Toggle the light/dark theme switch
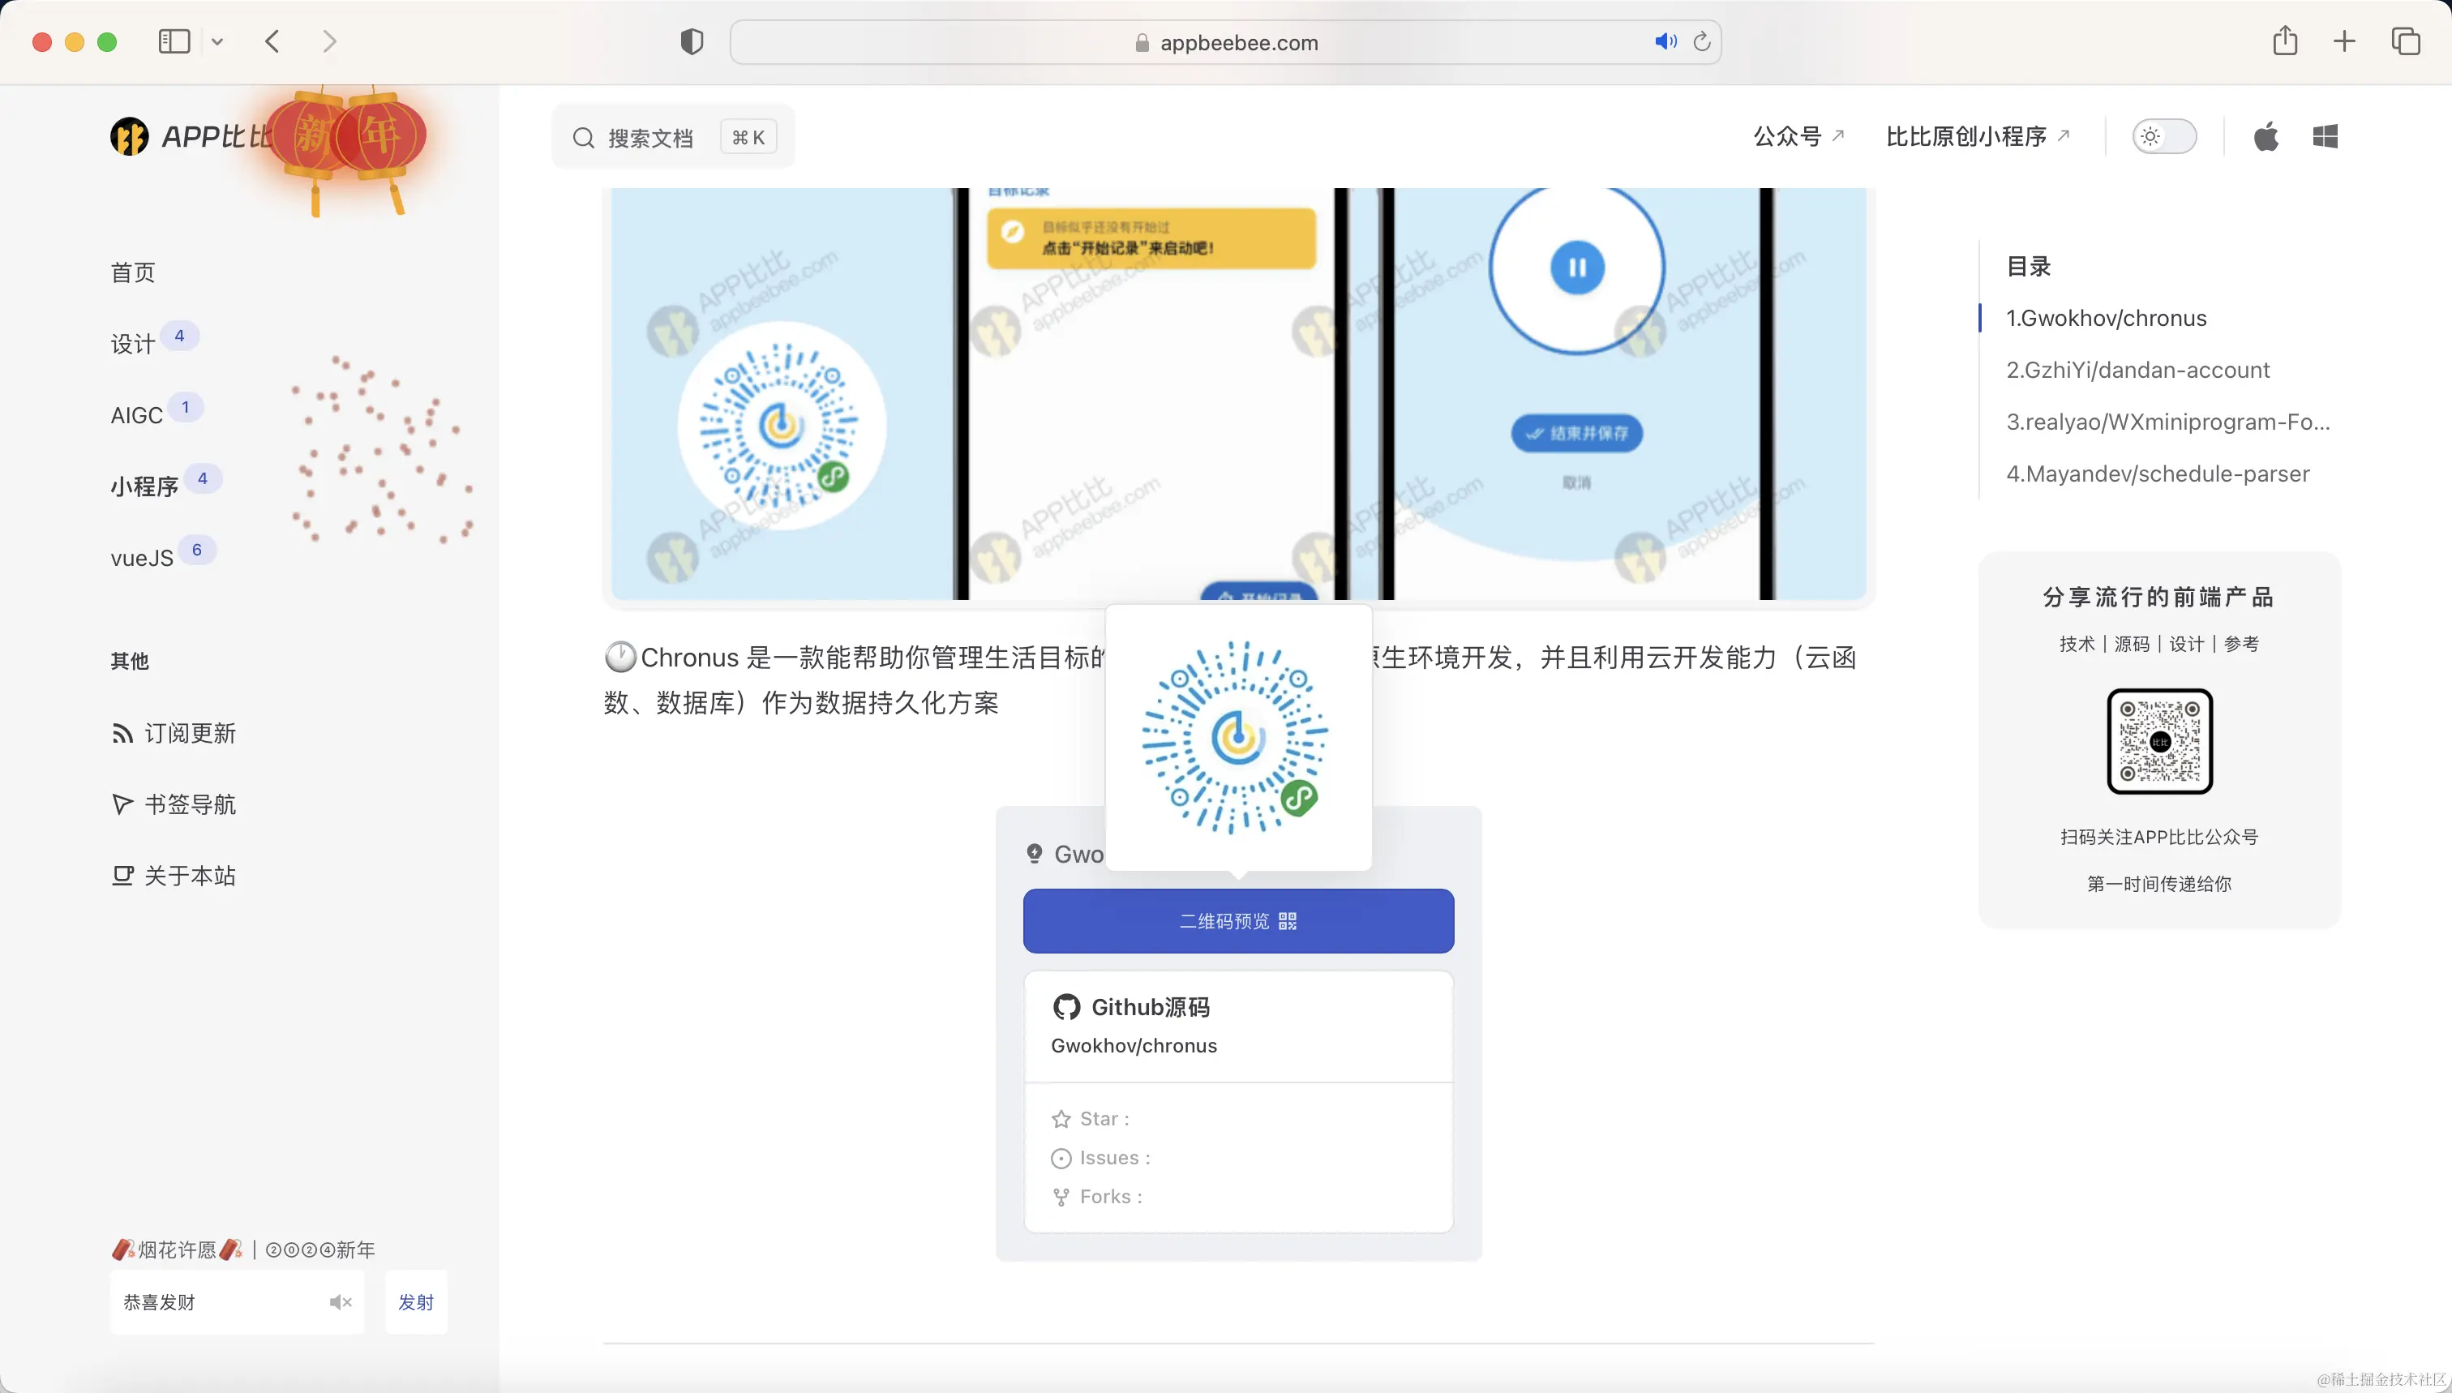 click(2164, 137)
